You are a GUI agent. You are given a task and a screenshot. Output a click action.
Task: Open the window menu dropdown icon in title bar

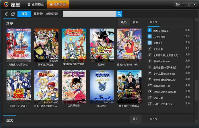(x=178, y=5)
